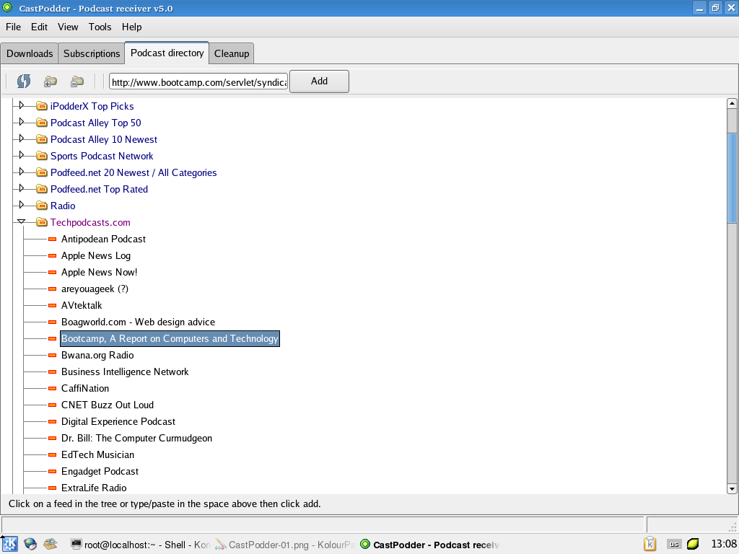
Task: Click the feed icon beside Engadget Podcast
Action: (x=52, y=472)
